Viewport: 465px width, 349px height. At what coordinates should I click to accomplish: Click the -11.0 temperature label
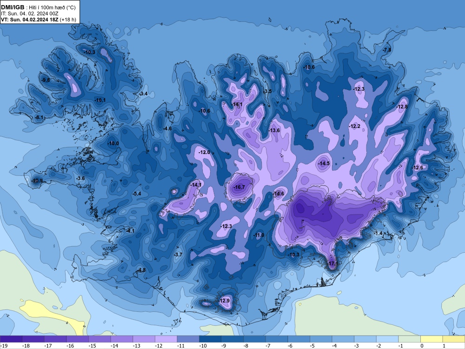coord(258,235)
